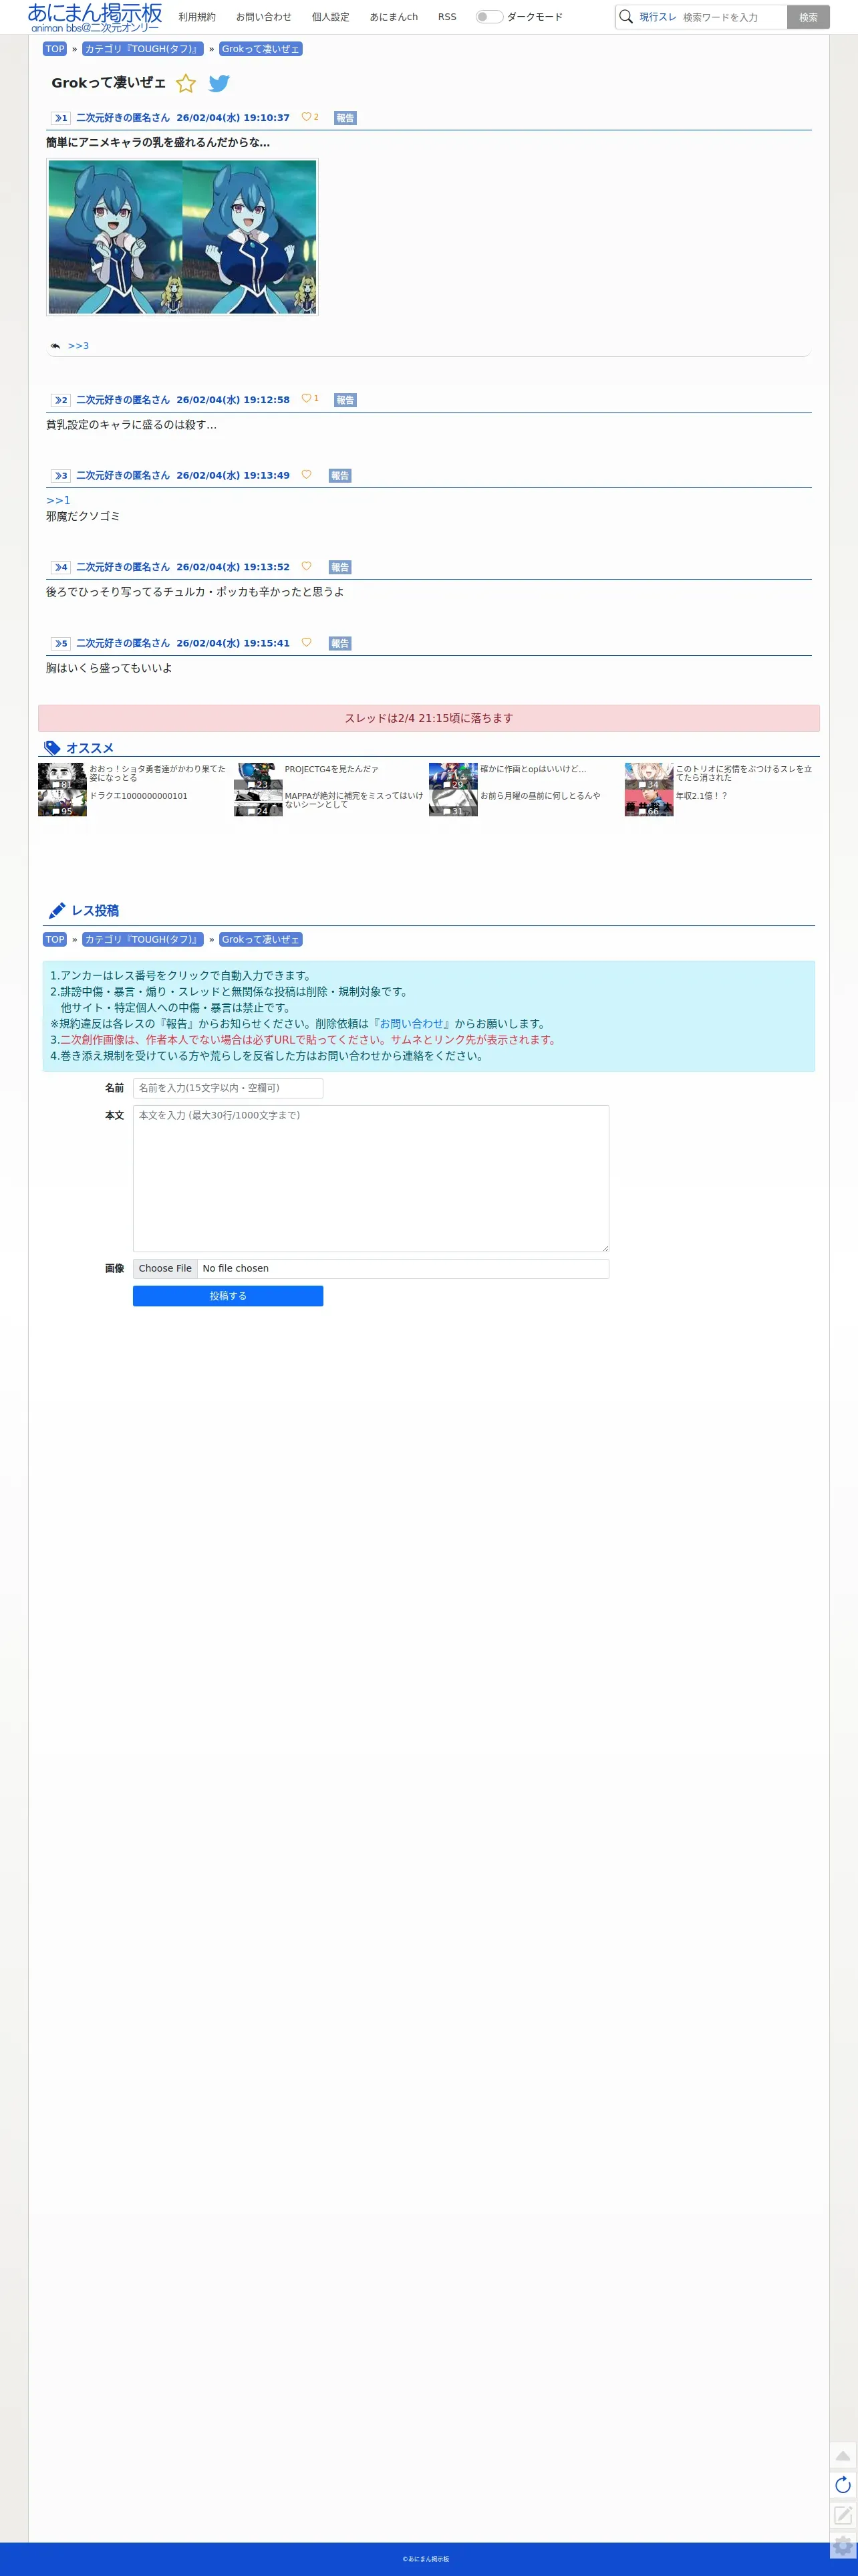Click the オススメ section heading

tap(89, 748)
